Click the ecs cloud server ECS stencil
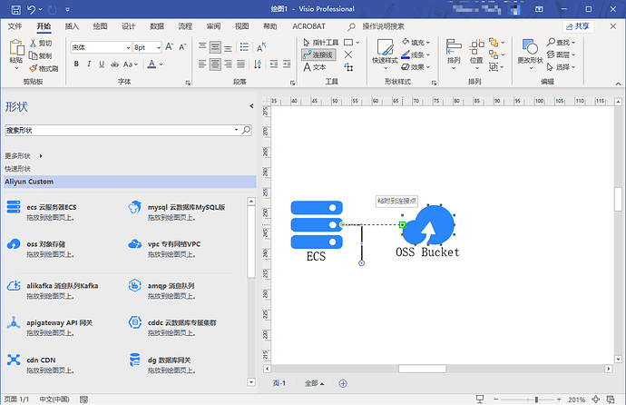 (x=42, y=212)
